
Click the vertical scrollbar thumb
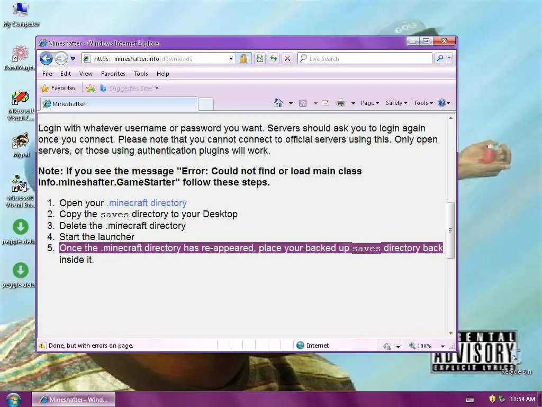pos(450,230)
